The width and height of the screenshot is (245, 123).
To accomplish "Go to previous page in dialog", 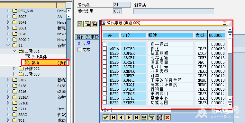I will click(121, 117).
